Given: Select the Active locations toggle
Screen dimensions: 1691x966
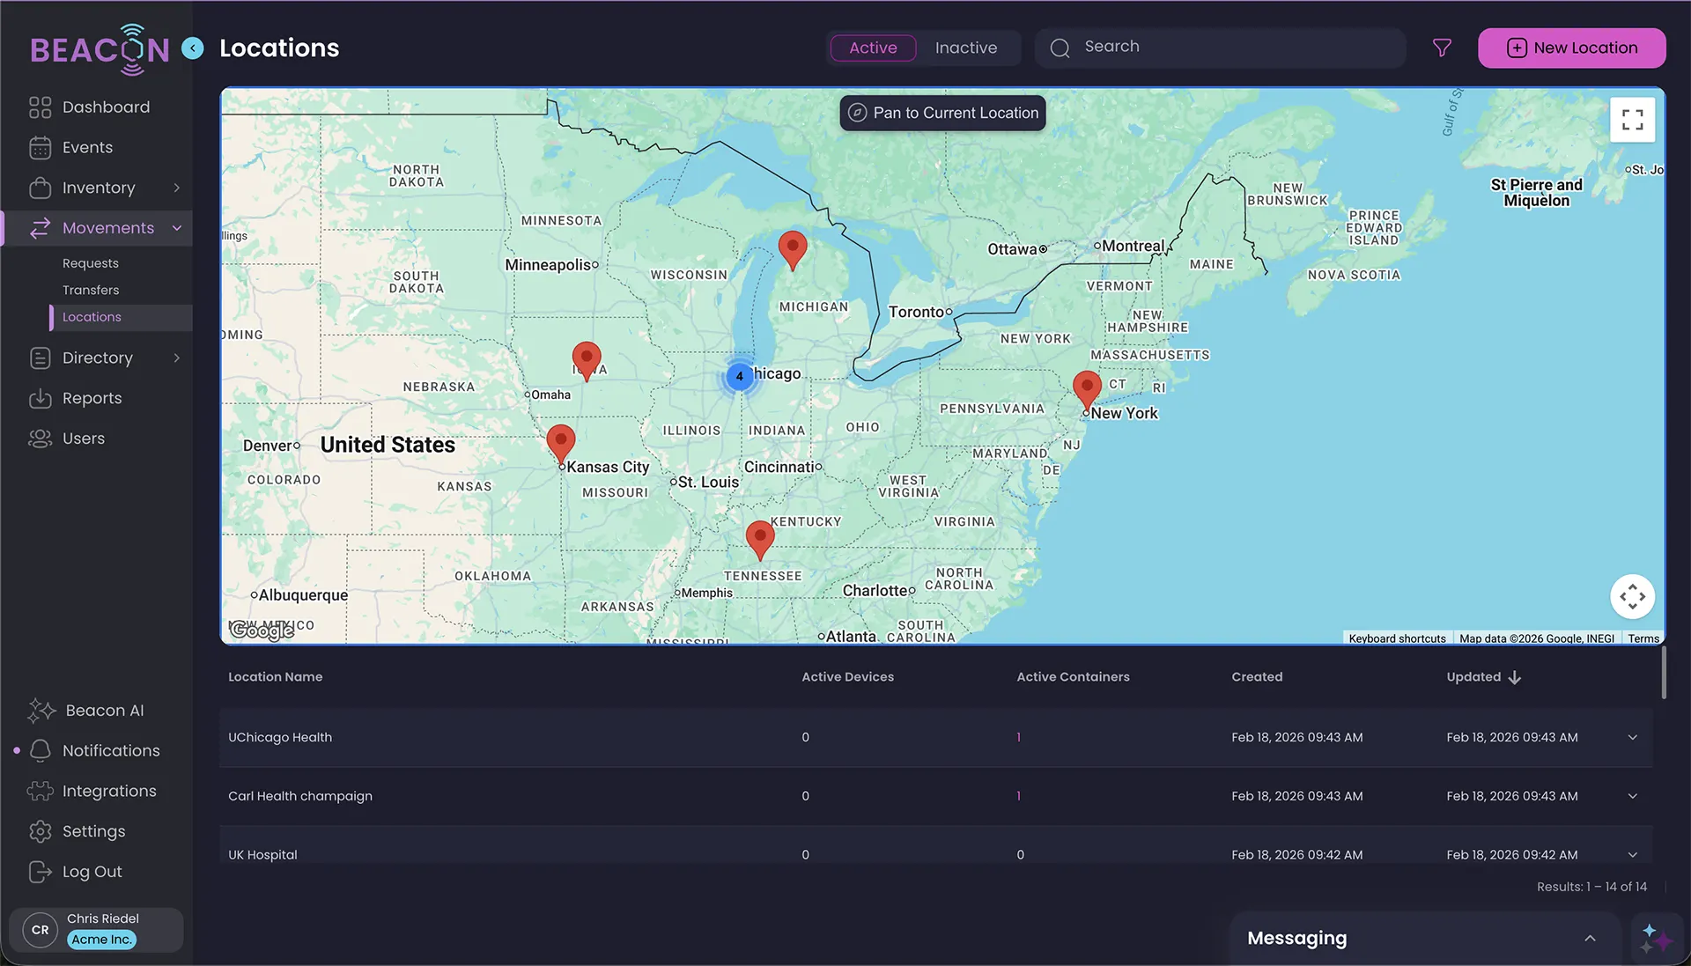Looking at the screenshot, I should click(x=872, y=48).
